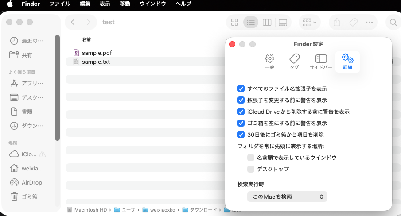
Task: Select the sample.pdf file name
Action: 97,53
